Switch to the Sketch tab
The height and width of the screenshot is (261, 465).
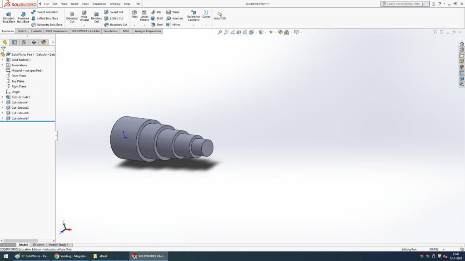[22, 31]
